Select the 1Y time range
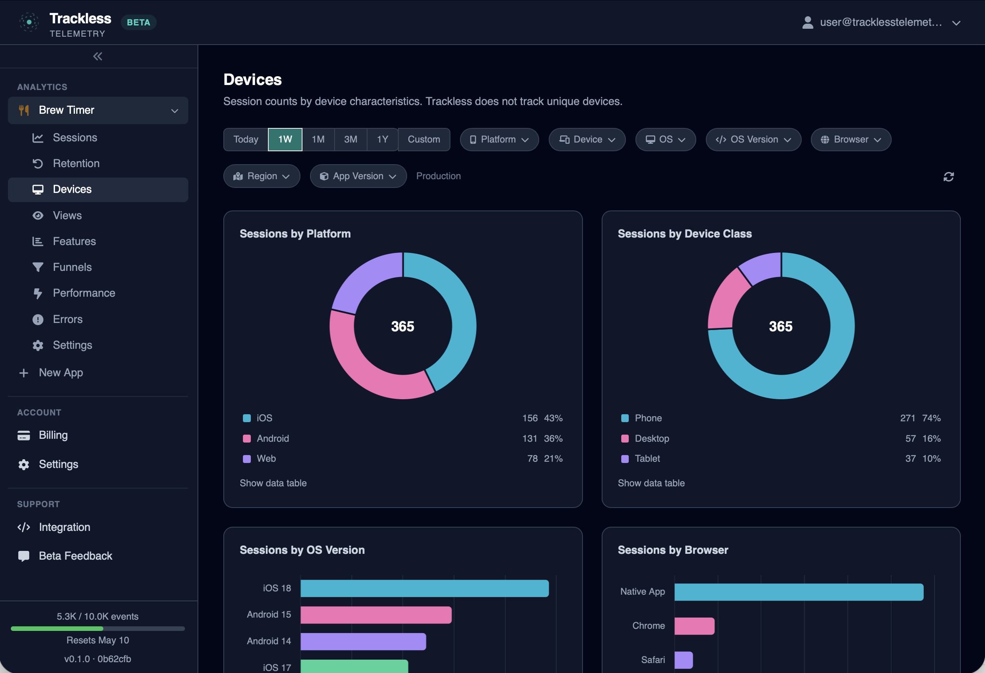The height and width of the screenshot is (673, 985). (x=383, y=140)
